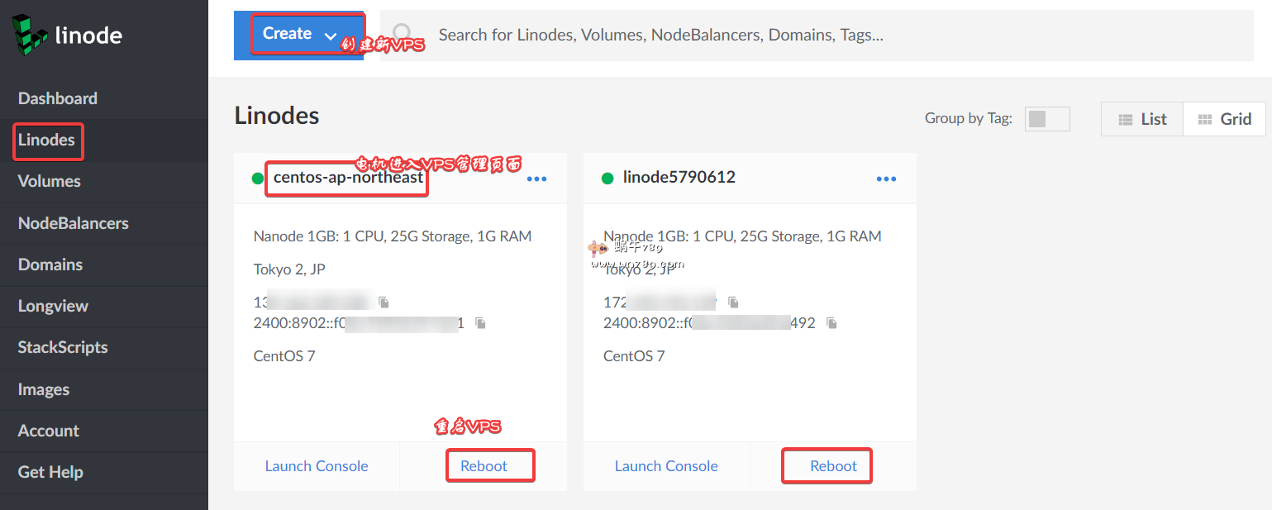Screen dimensions: 1272x510
Task: Switch to Grid view
Action: click(x=1224, y=119)
